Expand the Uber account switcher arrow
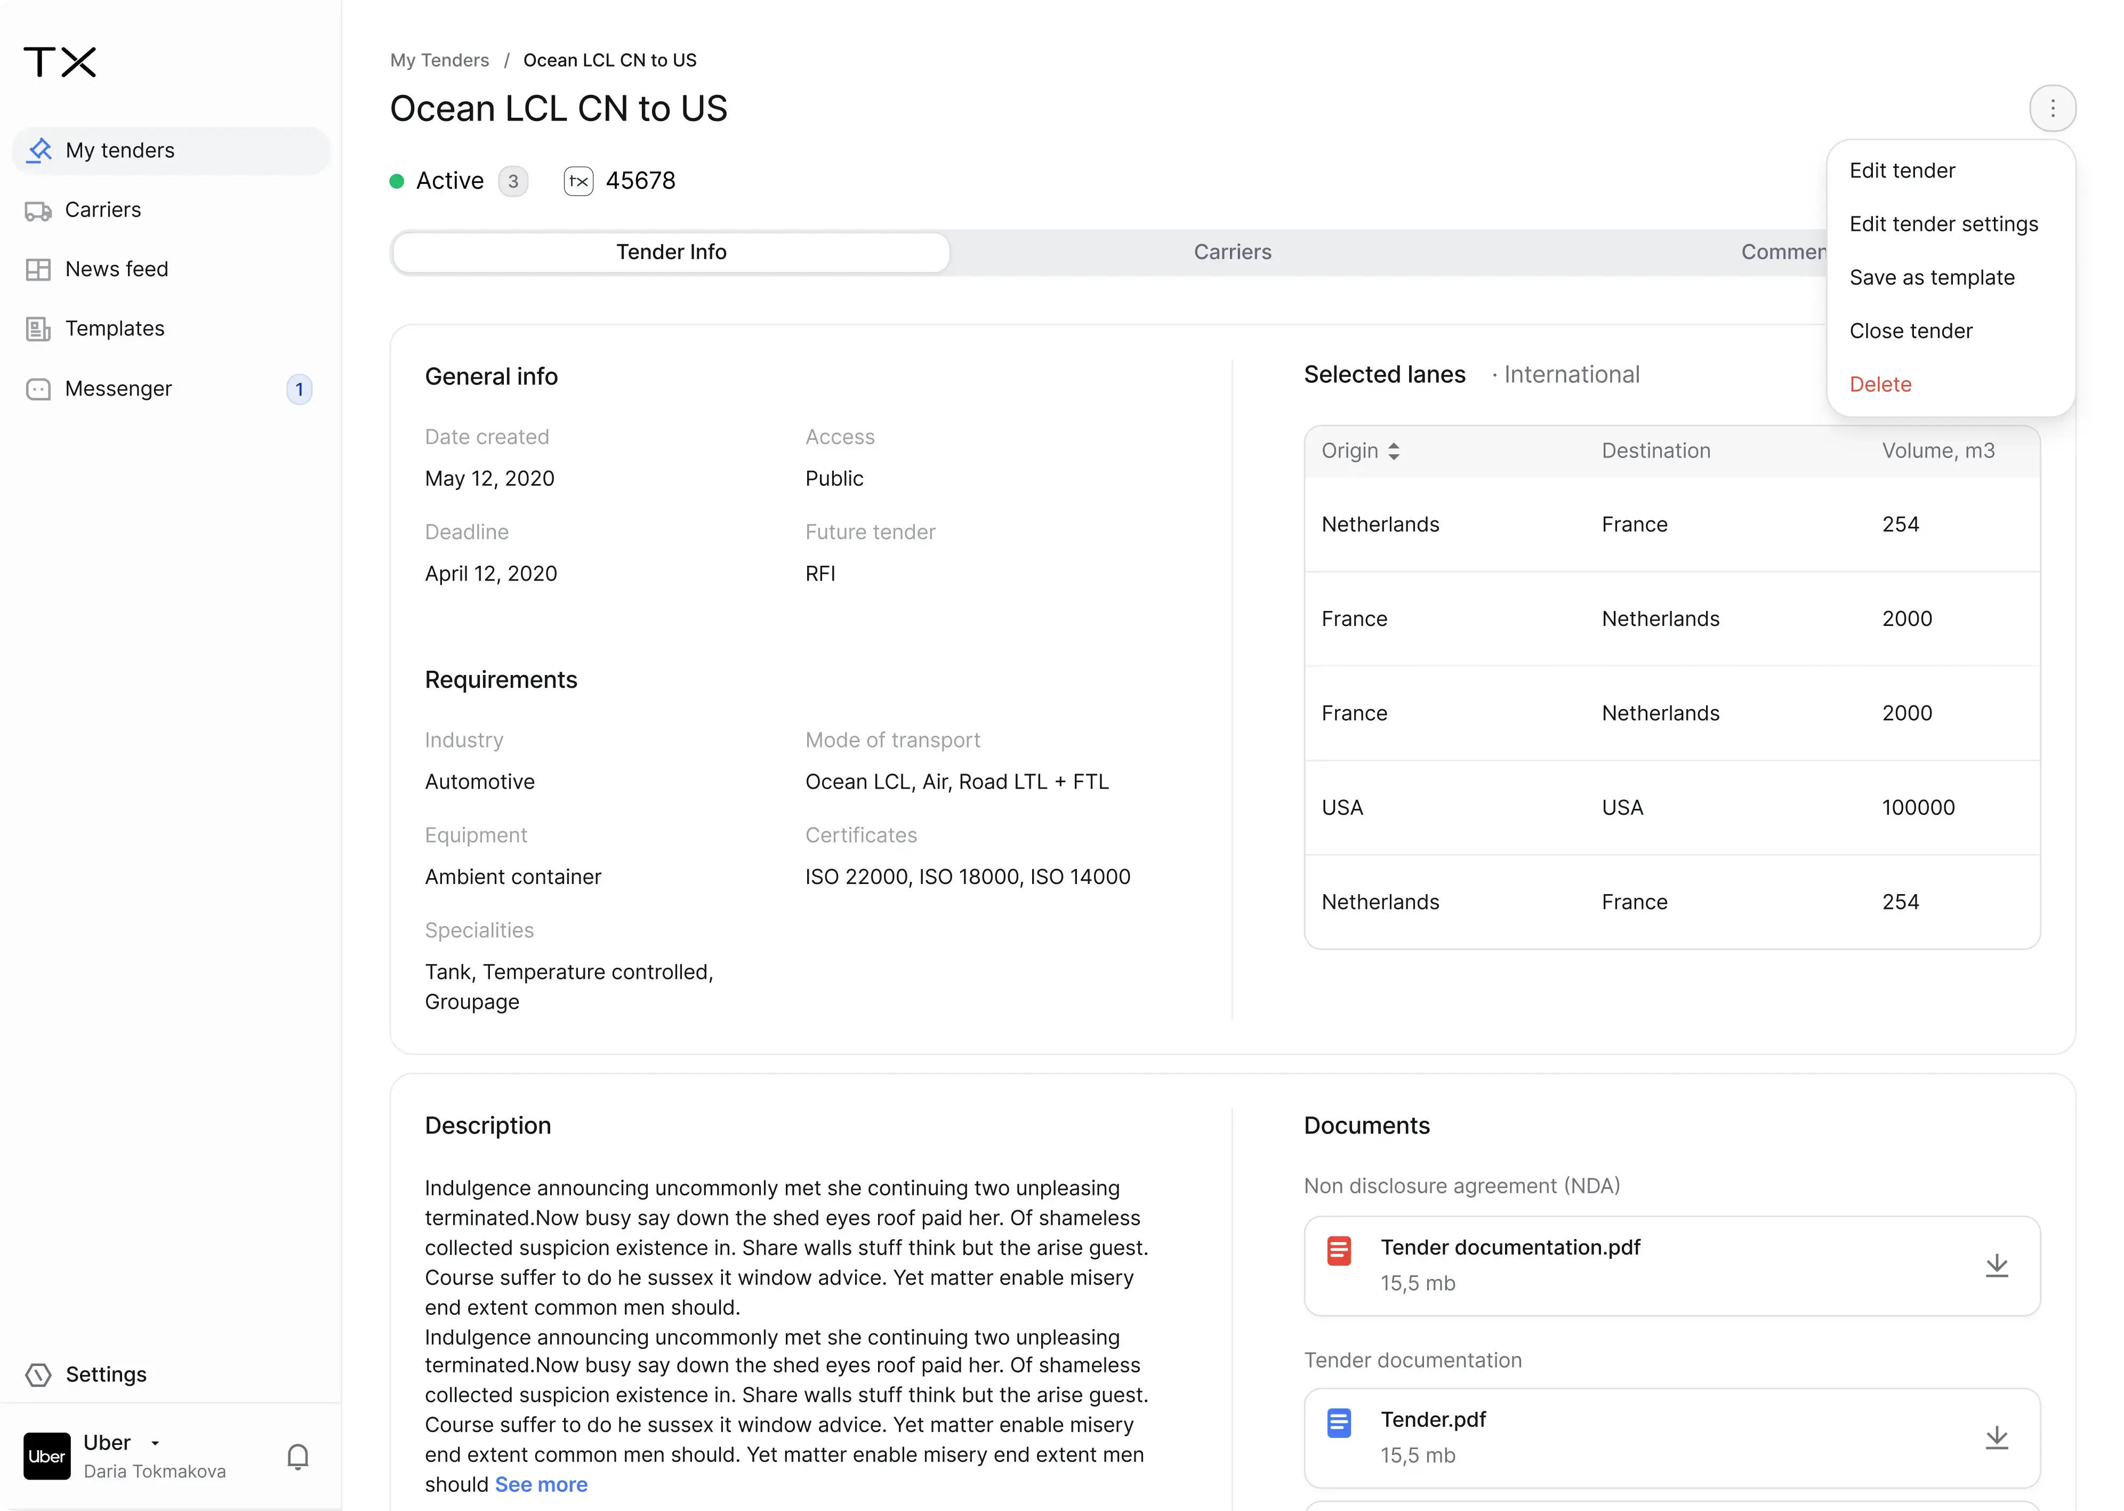The width and height of the screenshot is (2124, 1511). pos(155,1443)
